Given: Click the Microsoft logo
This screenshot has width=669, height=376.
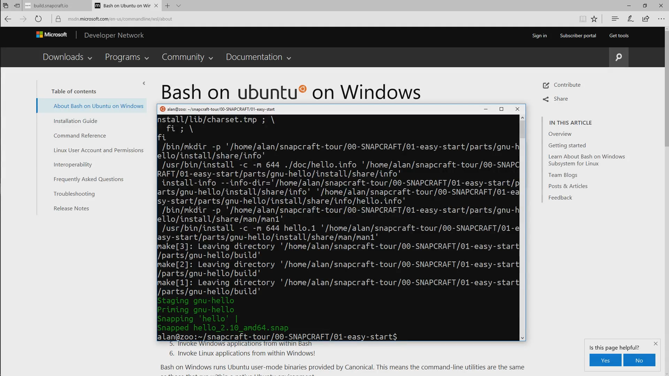Looking at the screenshot, I should coord(52,35).
